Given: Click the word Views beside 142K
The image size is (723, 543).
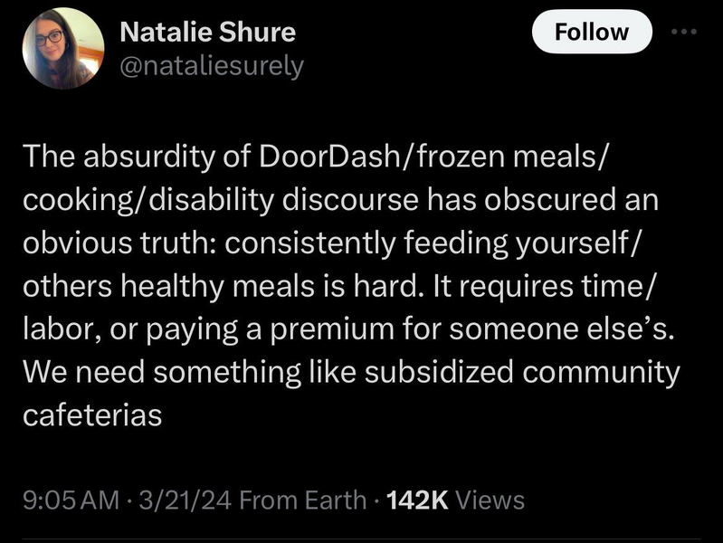Looking at the screenshot, I should 490,500.
